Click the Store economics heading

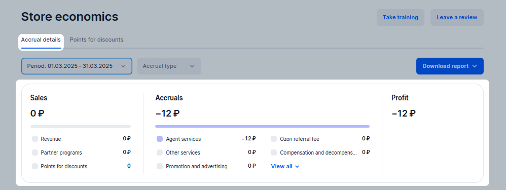pyautogui.click(x=69, y=17)
